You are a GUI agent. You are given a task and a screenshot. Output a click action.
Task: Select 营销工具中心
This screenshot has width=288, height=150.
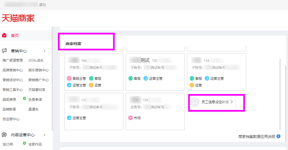[x=12, y=90]
